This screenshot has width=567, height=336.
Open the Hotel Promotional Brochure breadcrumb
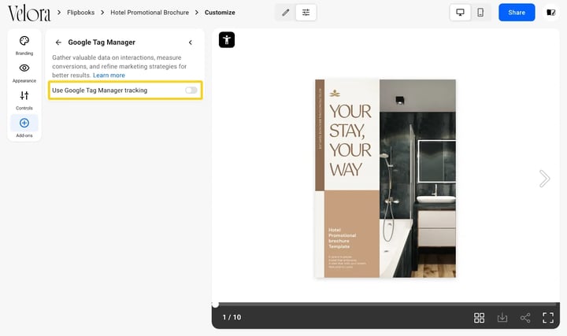(x=150, y=13)
